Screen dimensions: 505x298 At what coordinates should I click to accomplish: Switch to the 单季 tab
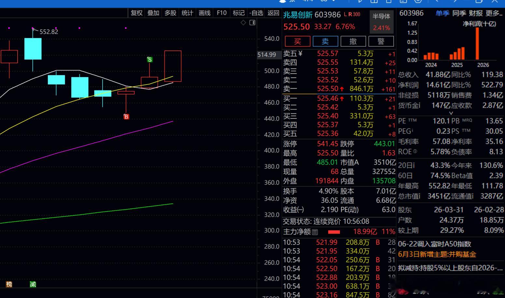point(442,13)
